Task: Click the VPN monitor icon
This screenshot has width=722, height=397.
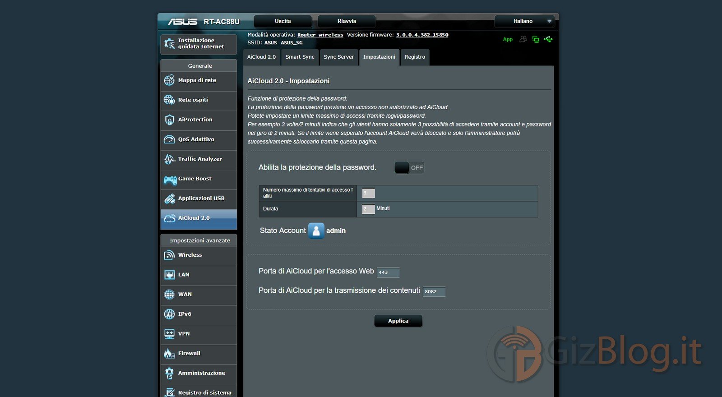Action: 169,334
